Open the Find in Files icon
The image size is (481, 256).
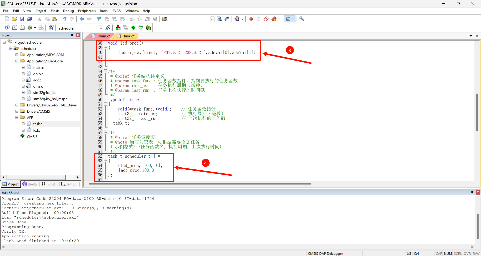[165, 19]
